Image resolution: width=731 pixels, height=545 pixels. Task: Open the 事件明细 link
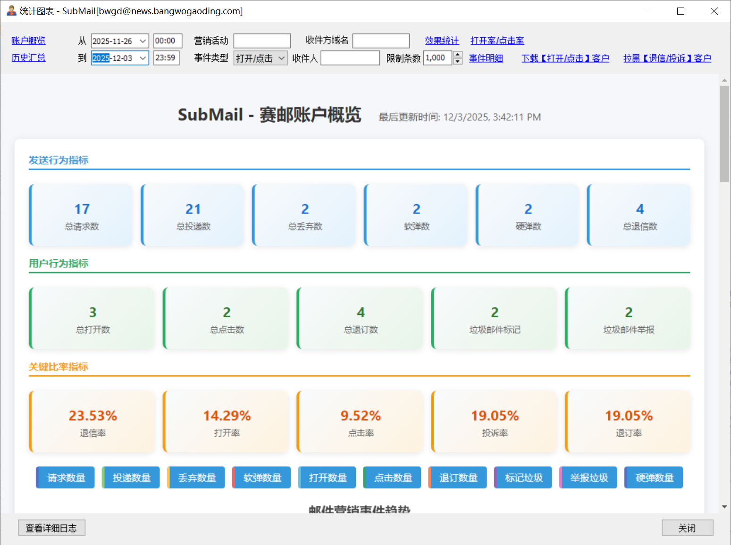pyautogui.click(x=486, y=58)
